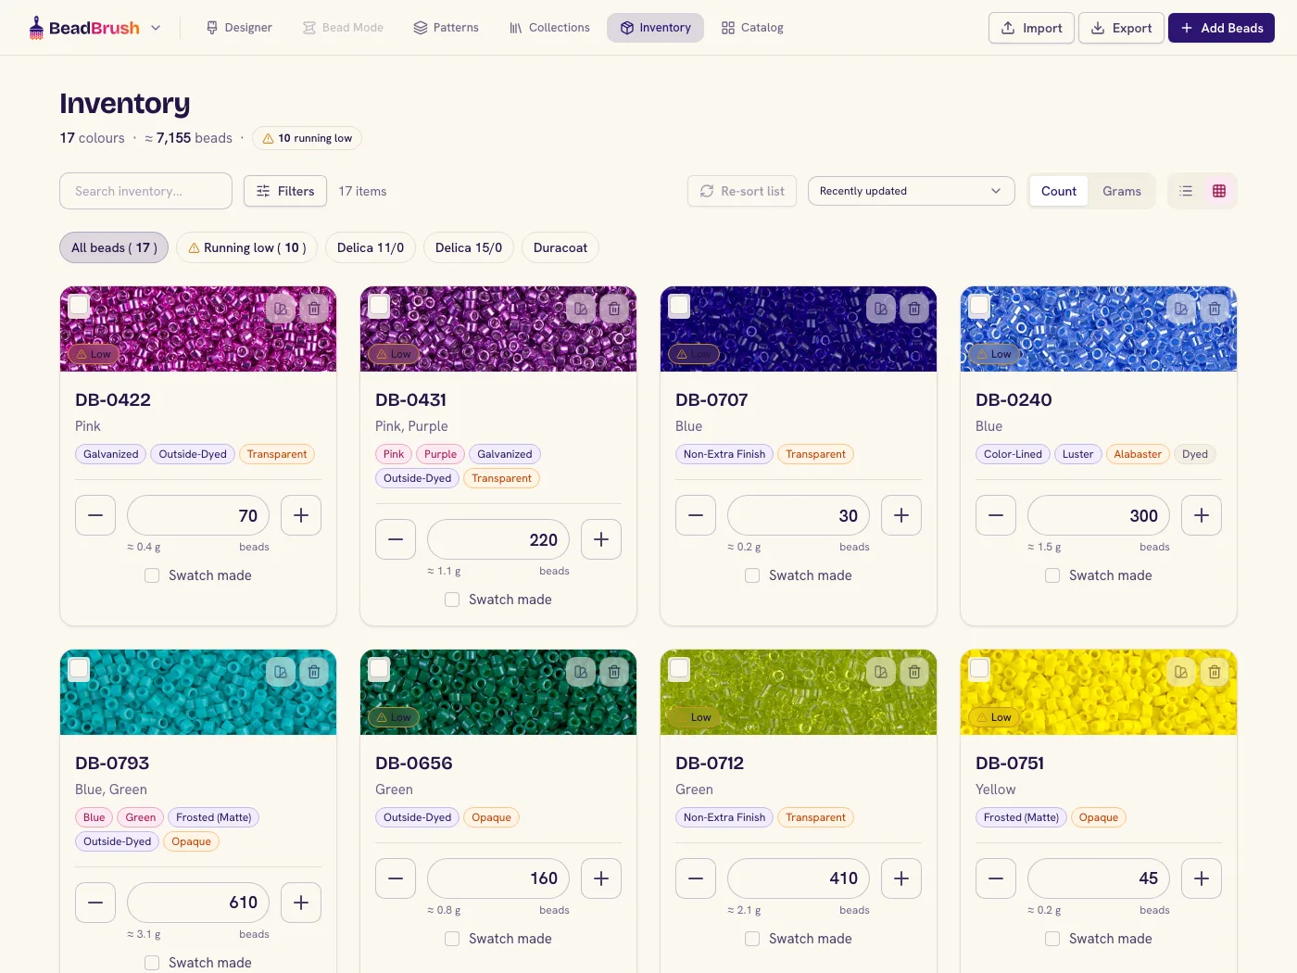Show the 10 running low badge

(307, 138)
